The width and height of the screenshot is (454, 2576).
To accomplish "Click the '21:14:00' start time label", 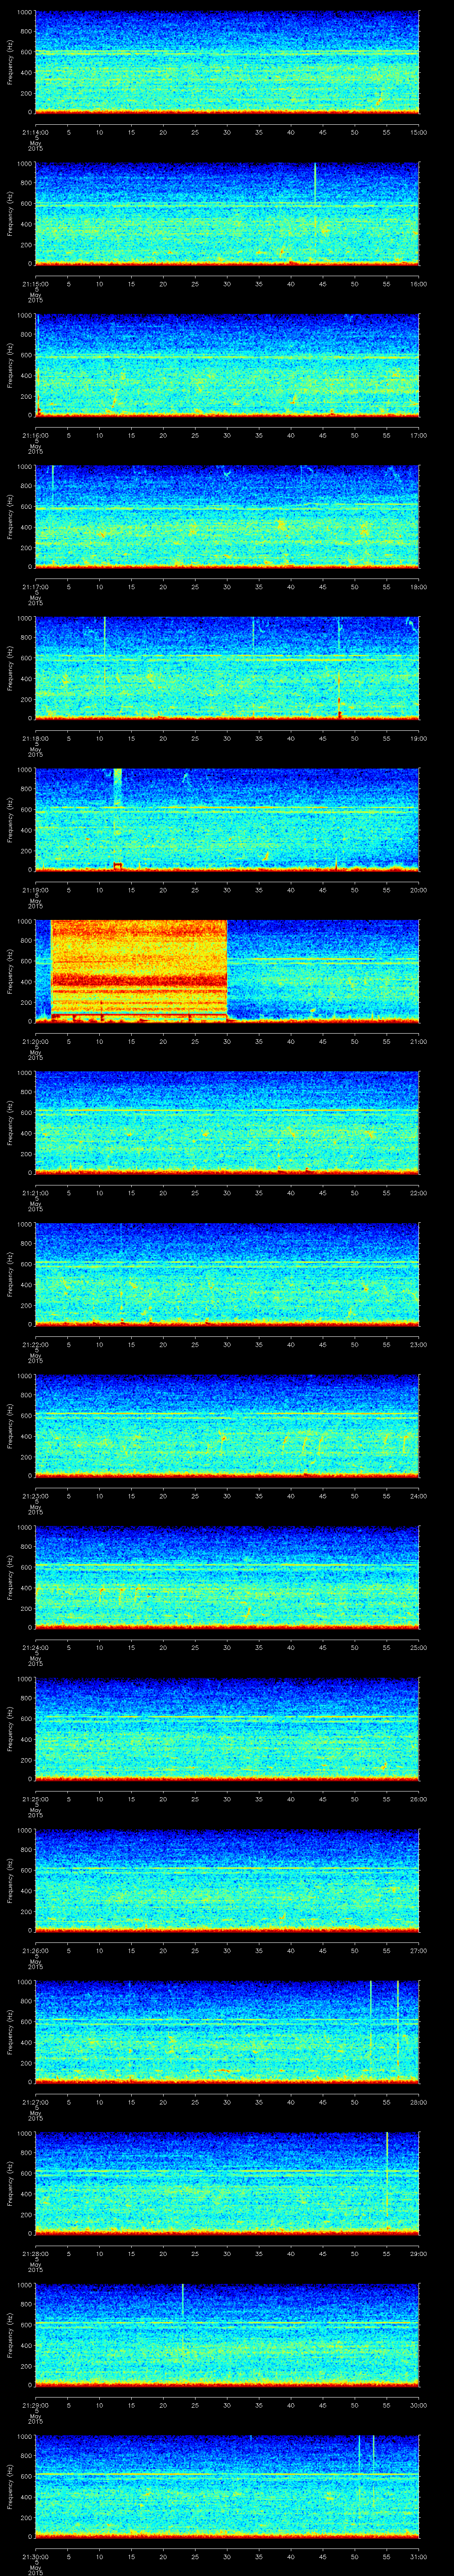I will point(35,131).
